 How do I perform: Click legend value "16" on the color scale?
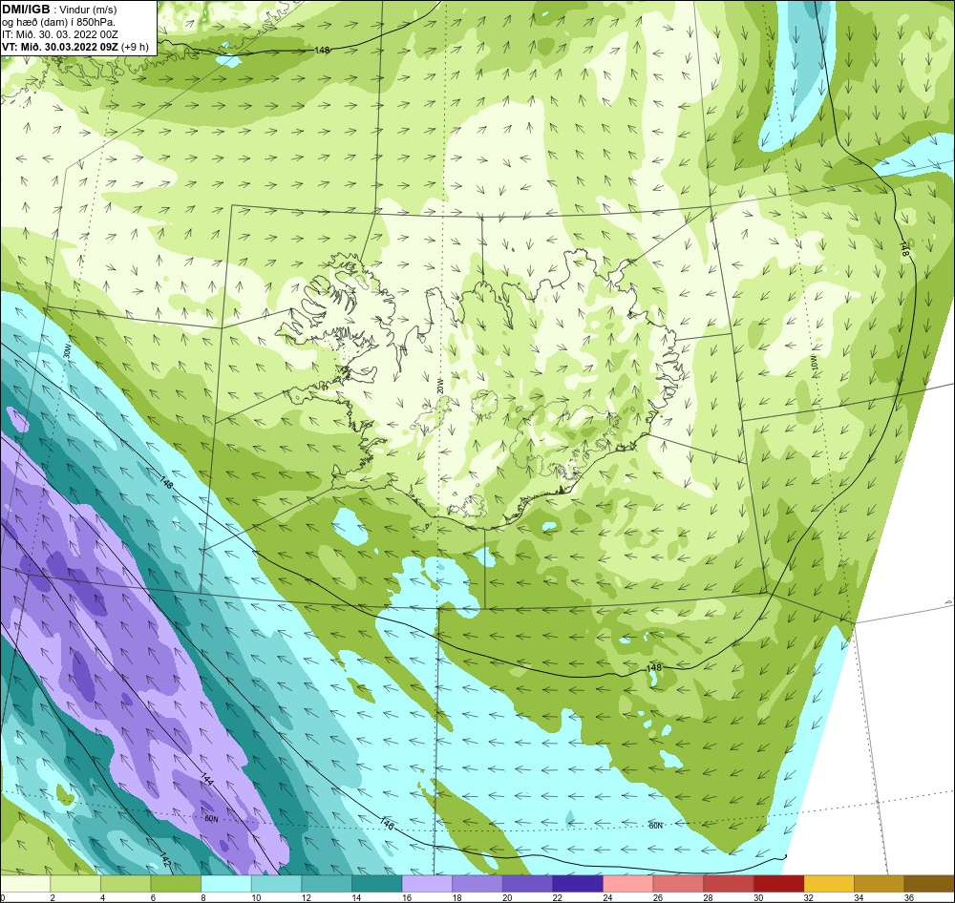[406, 897]
